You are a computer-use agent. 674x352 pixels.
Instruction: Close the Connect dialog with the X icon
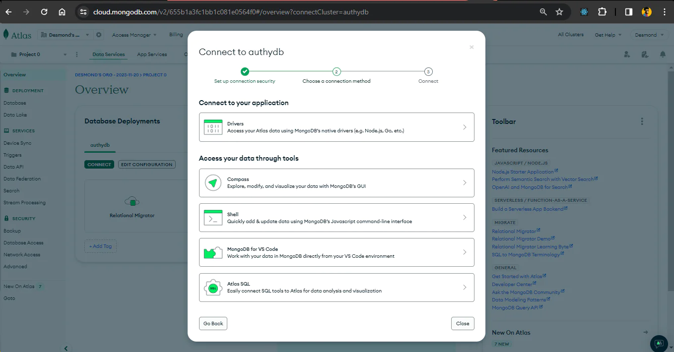point(472,47)
